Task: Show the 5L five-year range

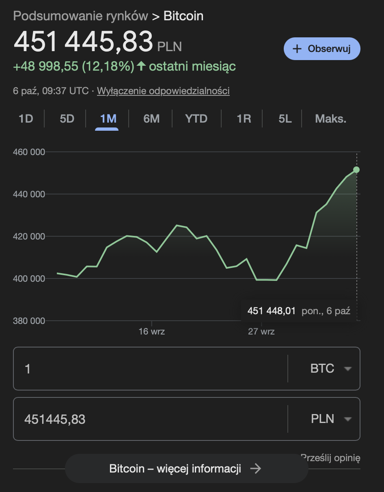Action: pyautogui.click(x=285, y=119)
